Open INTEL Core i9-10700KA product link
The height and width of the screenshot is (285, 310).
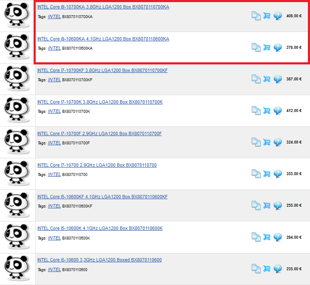click(x=103, y=7)
